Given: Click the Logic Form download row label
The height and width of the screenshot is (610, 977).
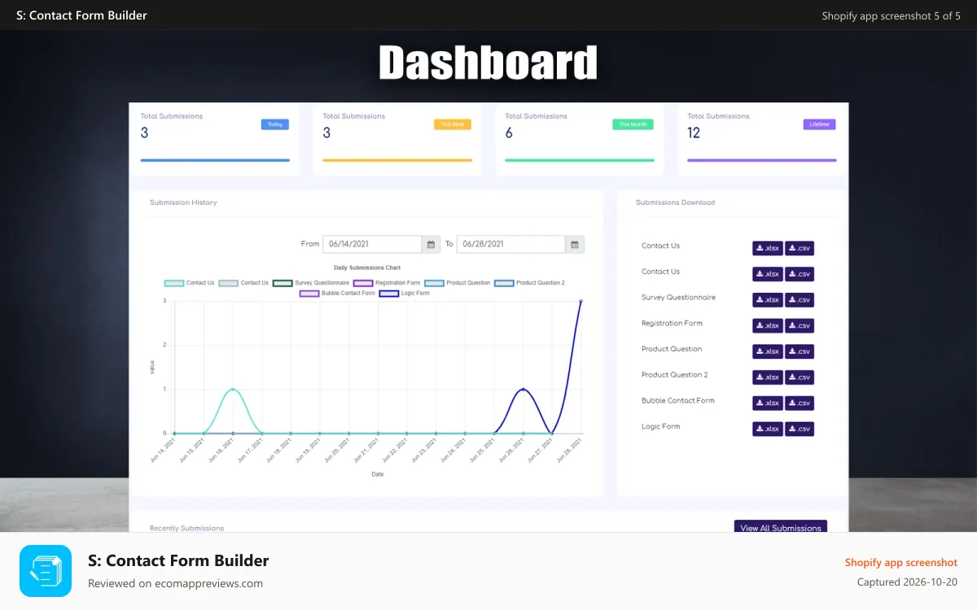Looking at the screenshot, I should click(661, 426).
